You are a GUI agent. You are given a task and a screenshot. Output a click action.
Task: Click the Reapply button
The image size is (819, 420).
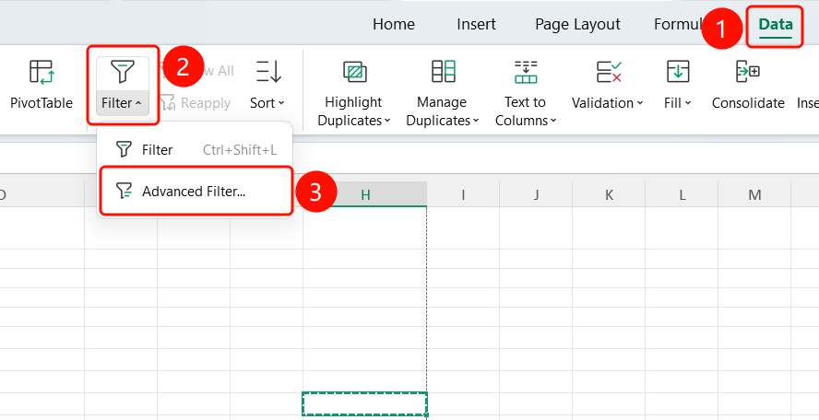[196, 103]
